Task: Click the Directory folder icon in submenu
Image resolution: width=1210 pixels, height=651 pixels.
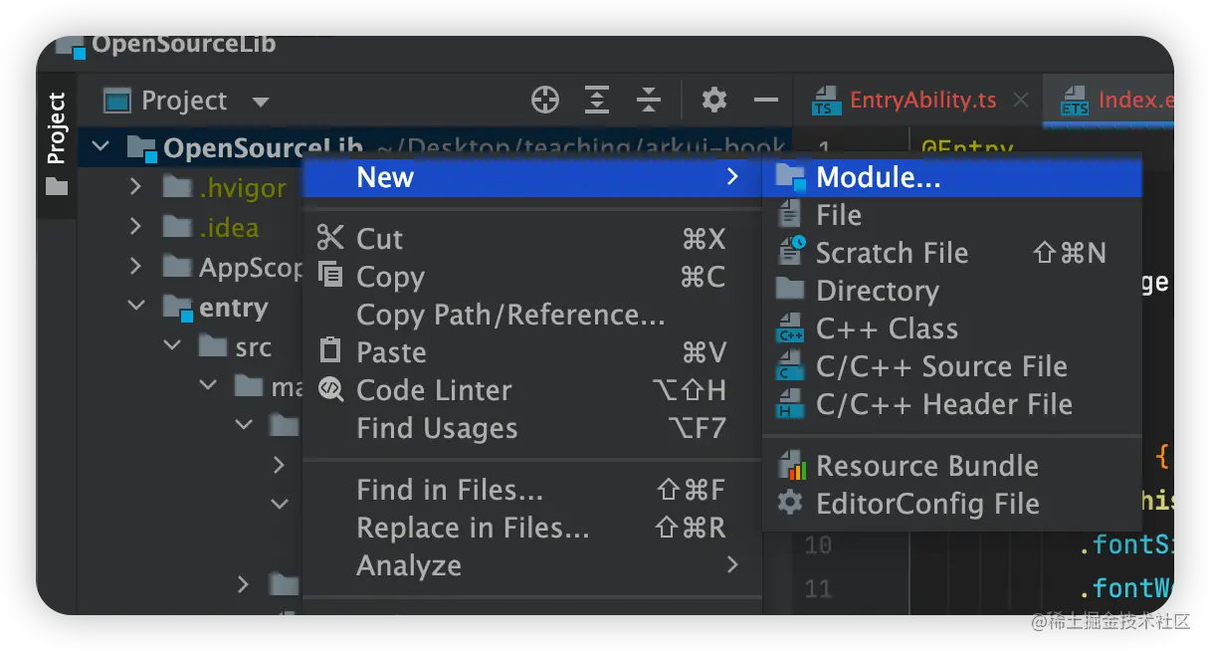Action: click(790, 289)
